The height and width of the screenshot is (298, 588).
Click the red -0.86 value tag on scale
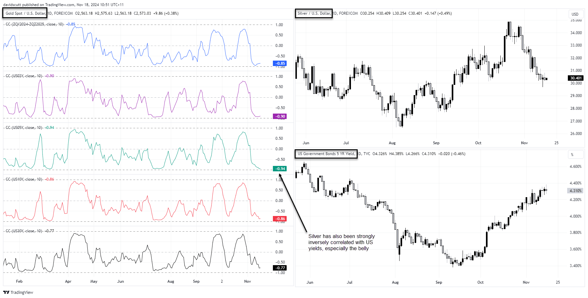(x=280, y=219)
